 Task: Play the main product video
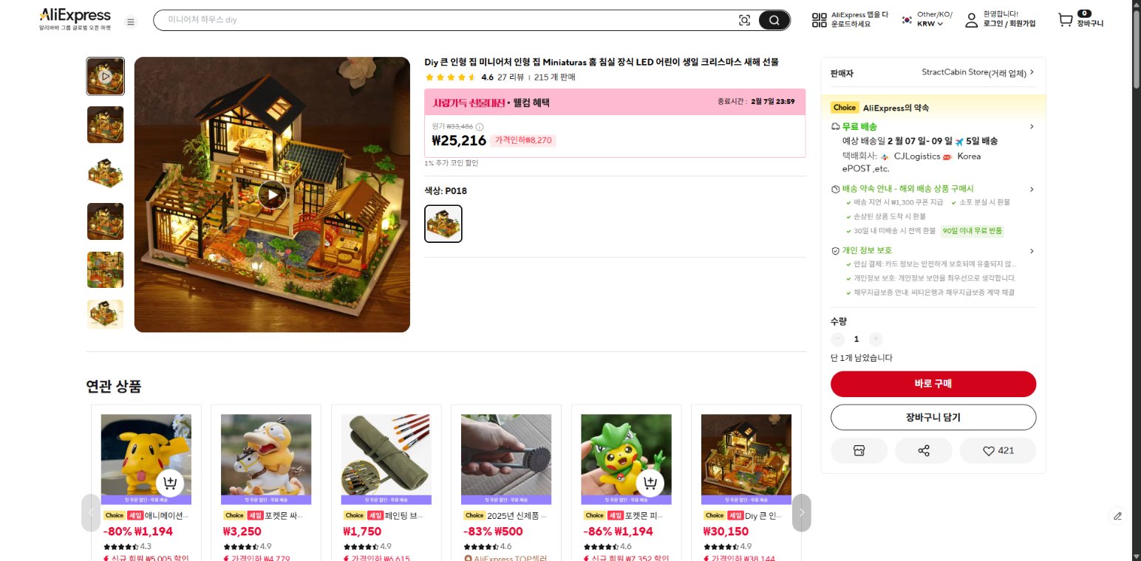click(272, 195)
